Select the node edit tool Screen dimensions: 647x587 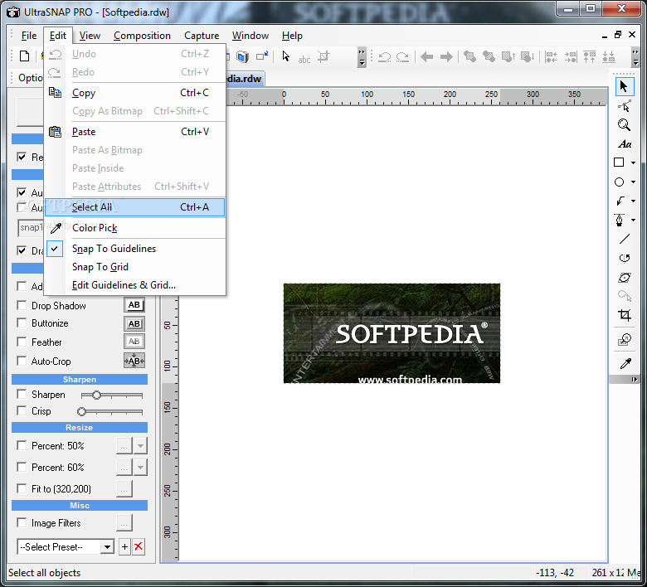pos(624,106)
